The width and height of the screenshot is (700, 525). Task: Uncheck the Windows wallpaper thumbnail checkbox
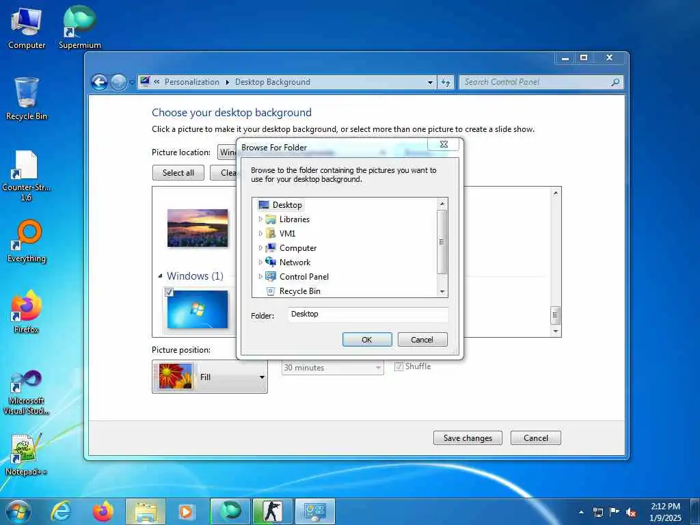[x=170, y=293]
